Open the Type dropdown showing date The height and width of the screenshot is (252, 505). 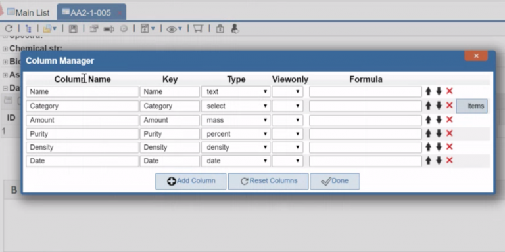(236, 161)
